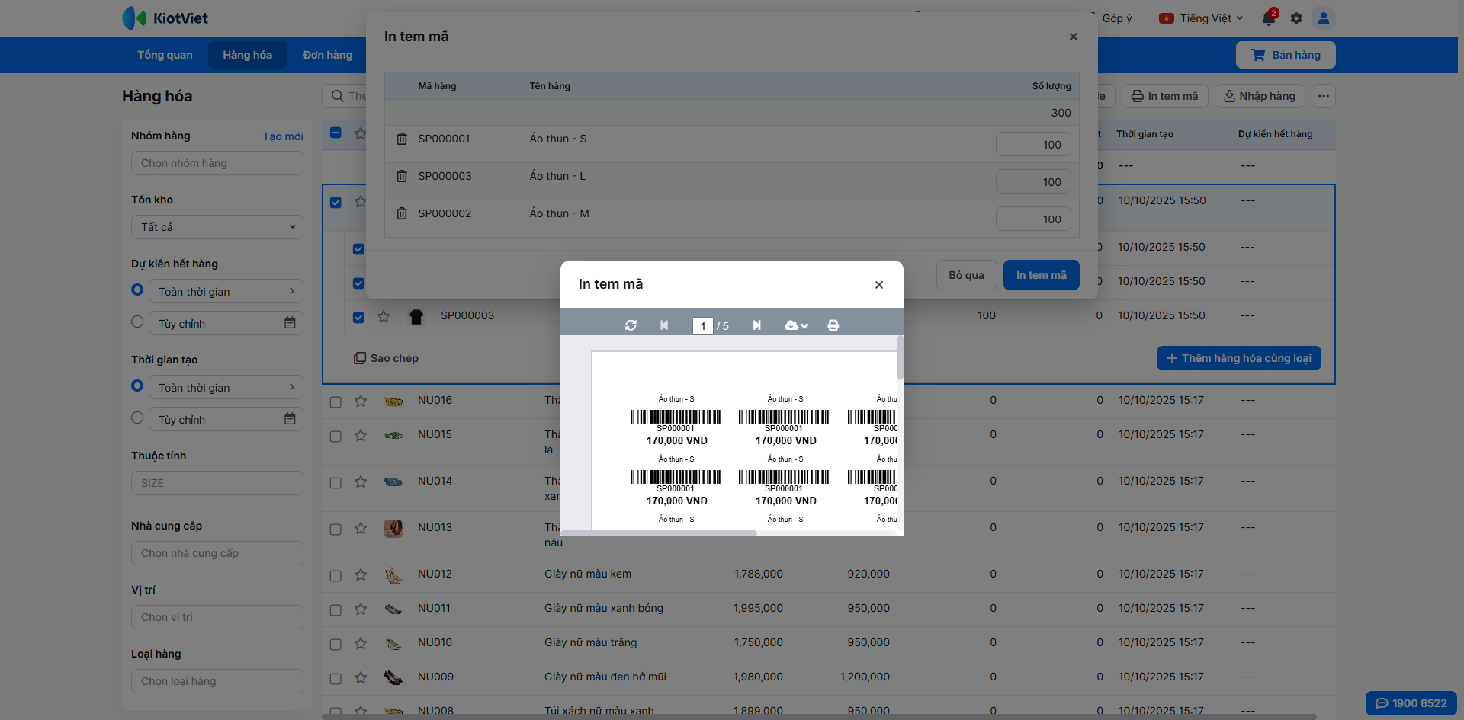
Task: Click the Sao chép copy button
Action: click(x=386, y=358)
